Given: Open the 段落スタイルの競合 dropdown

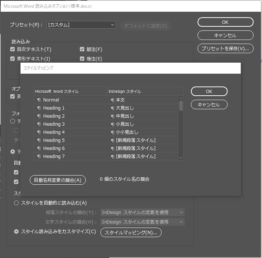Looking at the screenshot, I should click(143, 213).
